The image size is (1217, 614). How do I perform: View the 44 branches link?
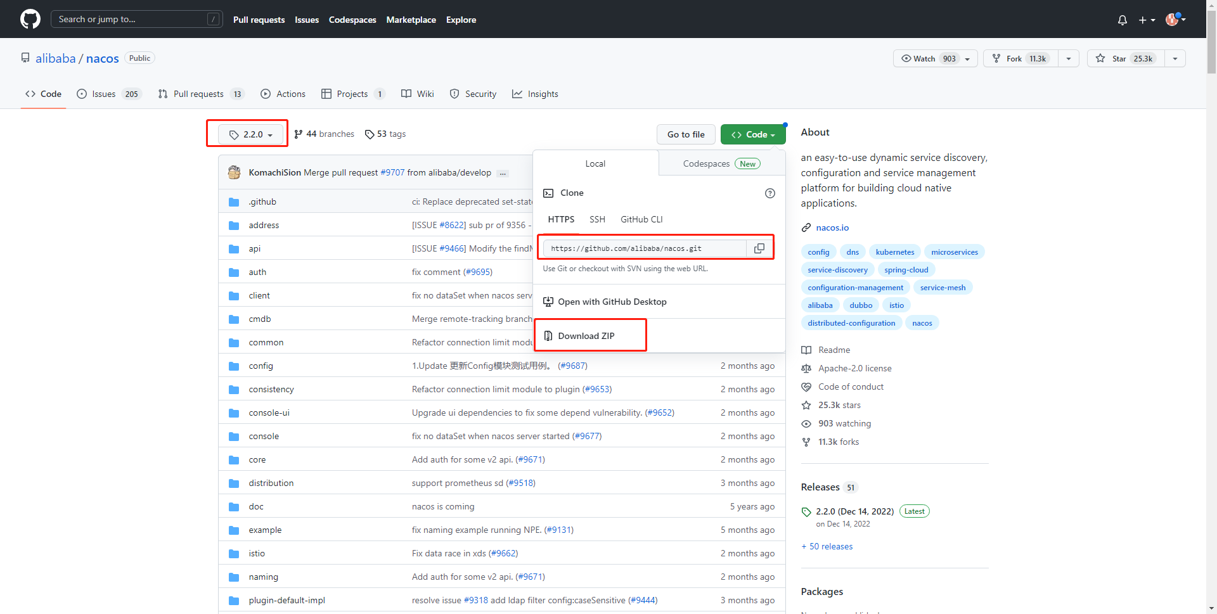pyautogui.click(x=324, y=134)
